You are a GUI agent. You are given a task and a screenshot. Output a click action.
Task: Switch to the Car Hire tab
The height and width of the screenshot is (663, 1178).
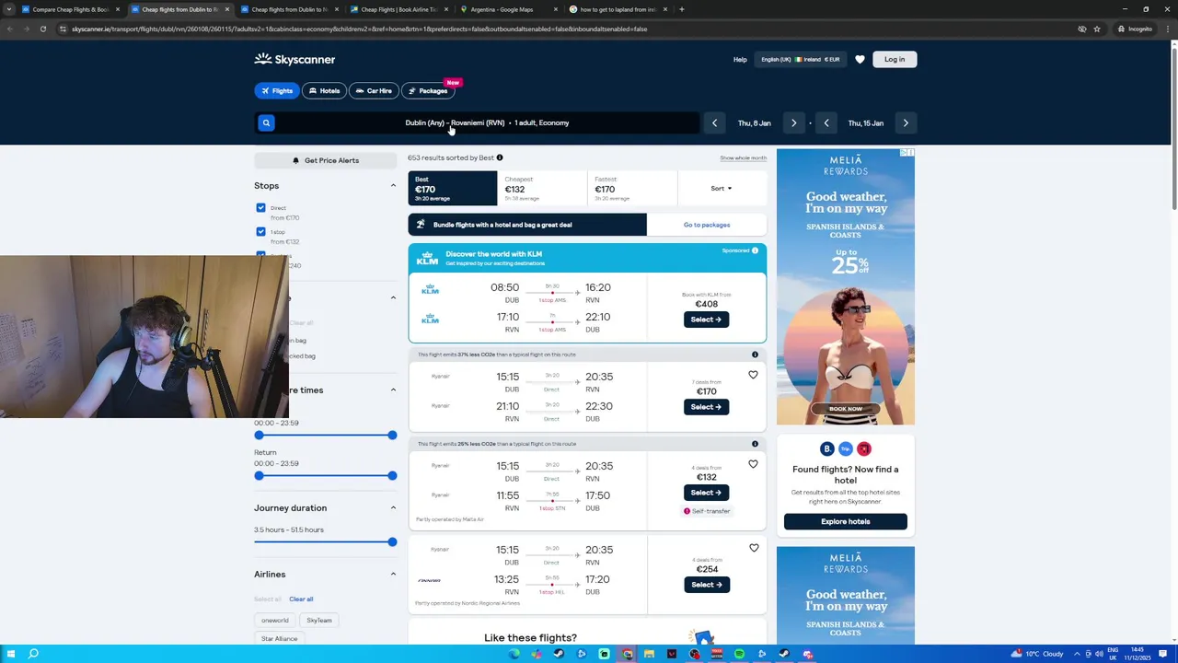[x=374, y=90]
